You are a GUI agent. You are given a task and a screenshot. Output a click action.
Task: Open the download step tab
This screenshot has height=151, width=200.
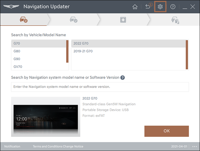123,20
